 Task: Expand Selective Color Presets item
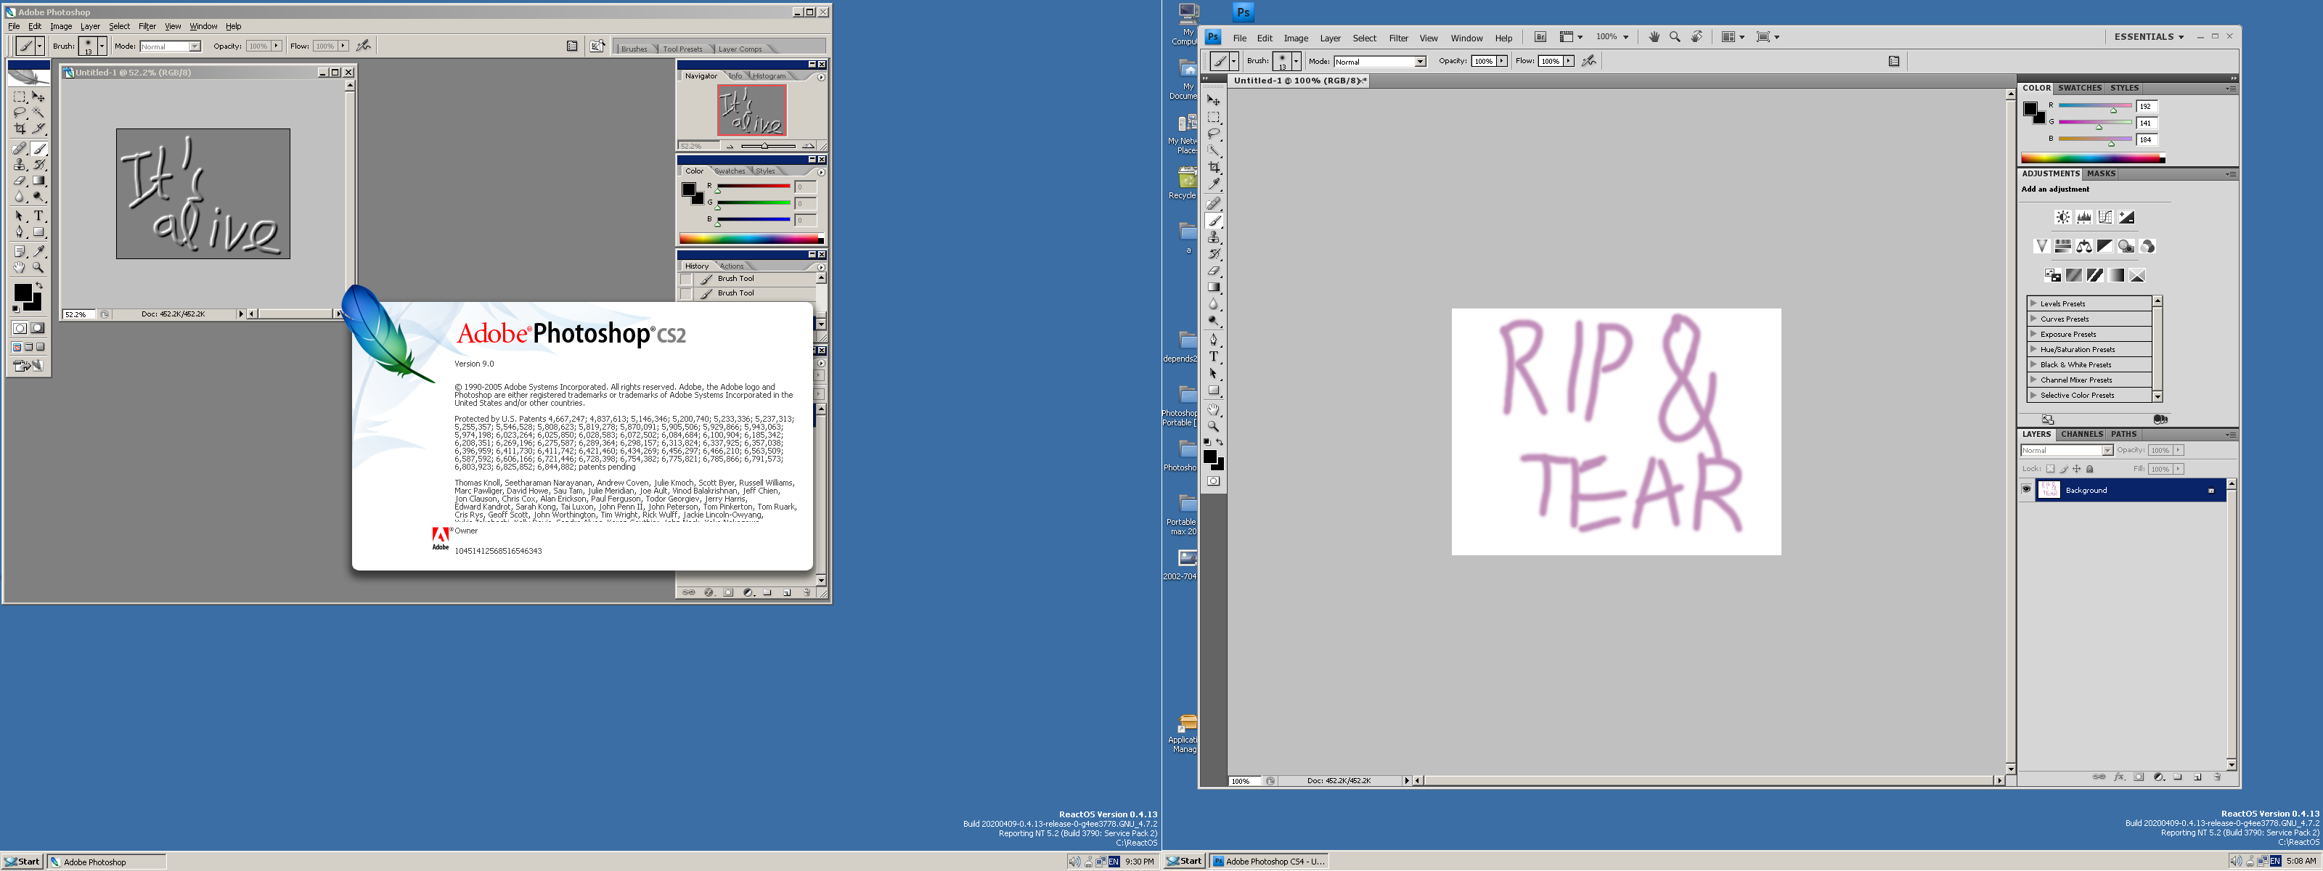click(2033, 395)
